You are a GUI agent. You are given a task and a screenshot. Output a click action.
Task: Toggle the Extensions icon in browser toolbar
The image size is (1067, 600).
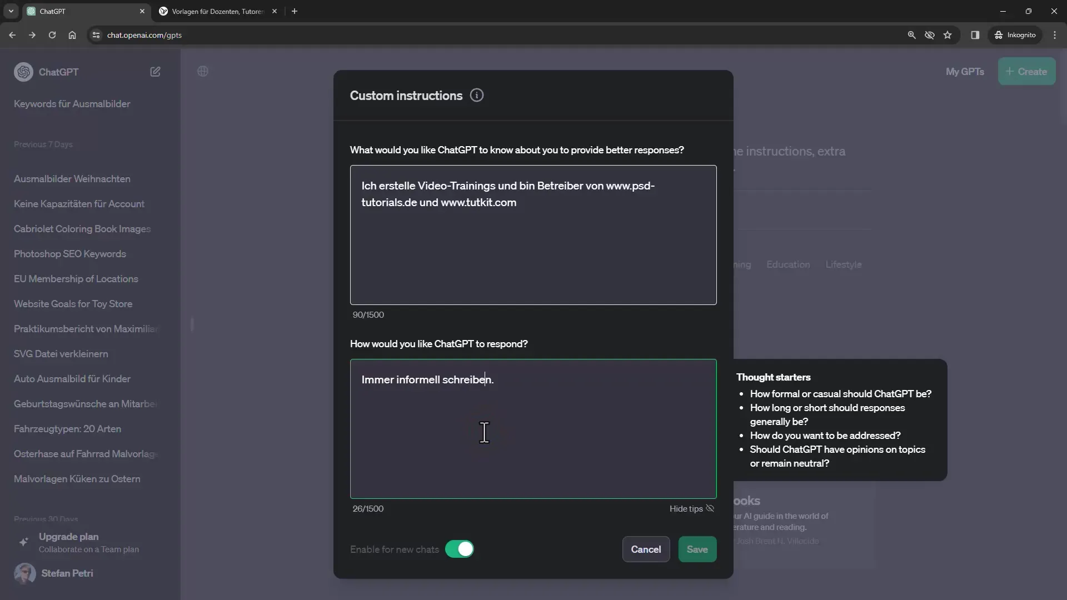pos(975,34)
